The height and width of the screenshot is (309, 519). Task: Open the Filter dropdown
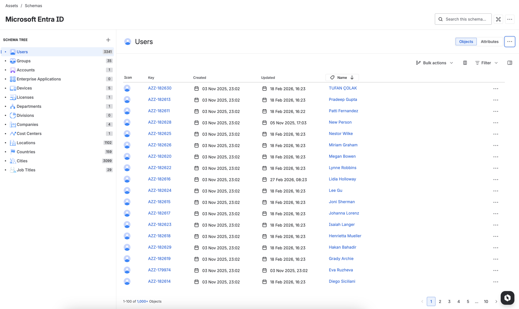[486, 63]
